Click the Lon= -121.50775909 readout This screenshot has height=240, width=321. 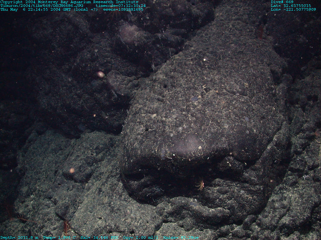pos(293,9)
